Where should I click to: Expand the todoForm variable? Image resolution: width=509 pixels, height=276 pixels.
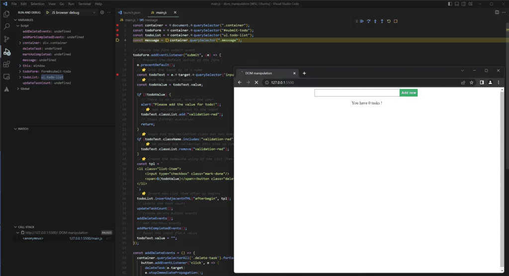20,72
